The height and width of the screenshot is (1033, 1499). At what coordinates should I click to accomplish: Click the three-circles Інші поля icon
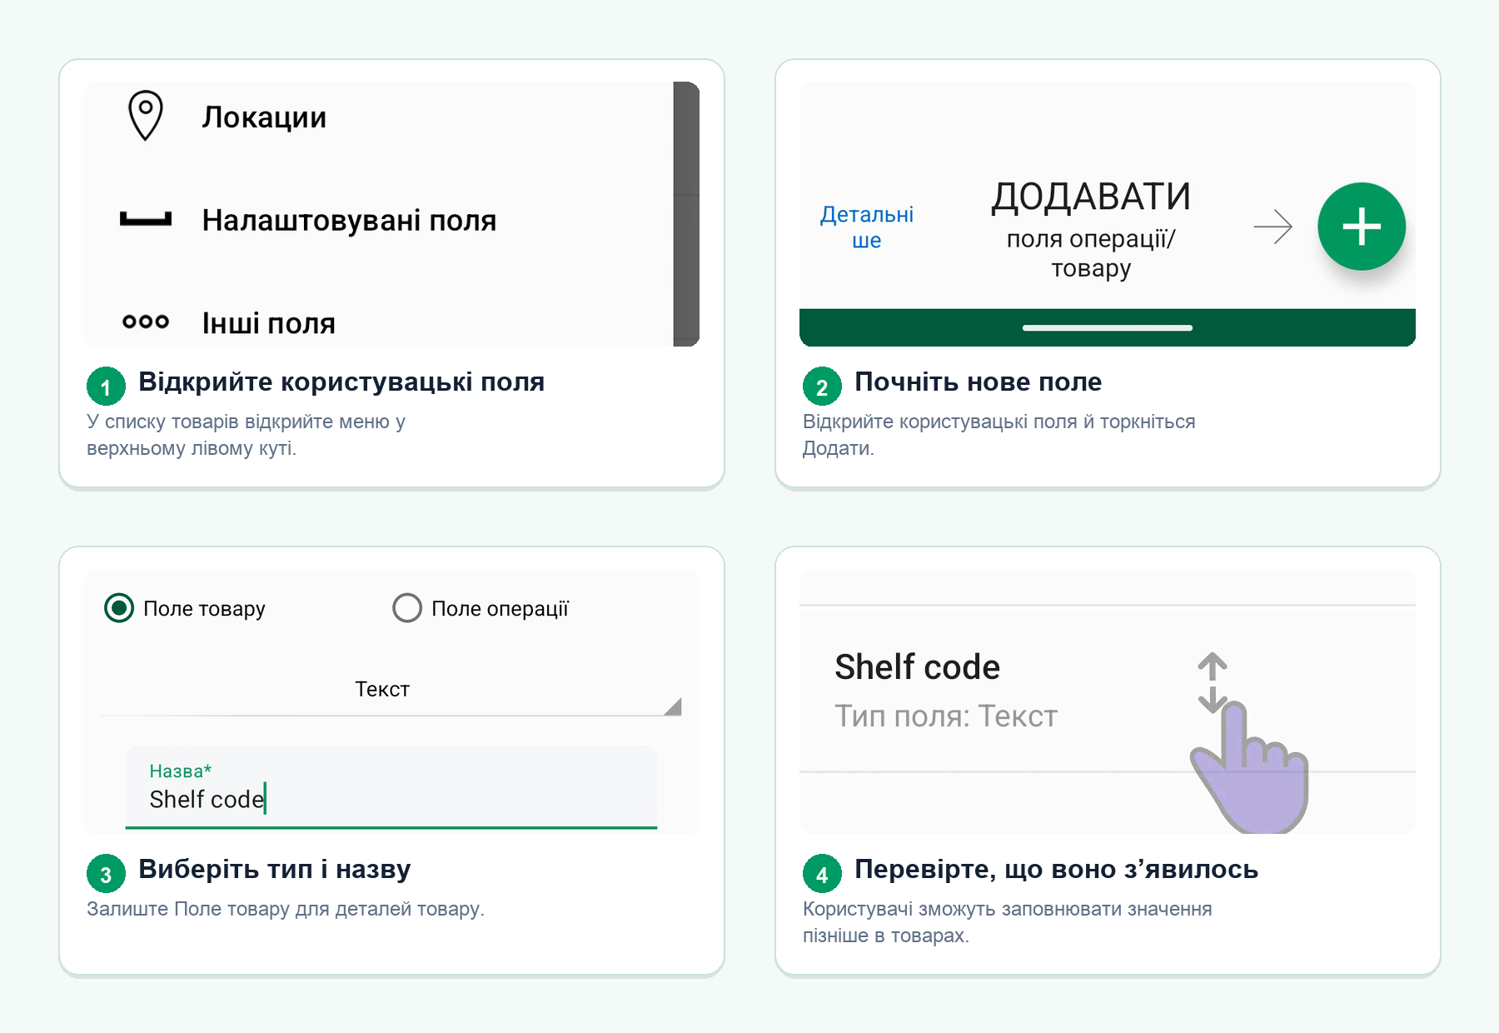[146, 322]
